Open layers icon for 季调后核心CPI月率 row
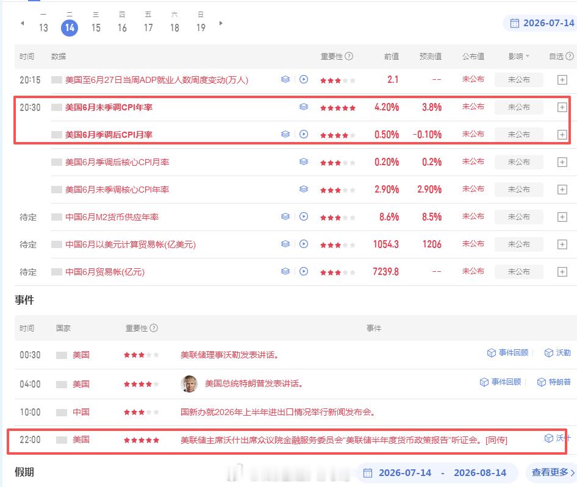 (304, 162)
